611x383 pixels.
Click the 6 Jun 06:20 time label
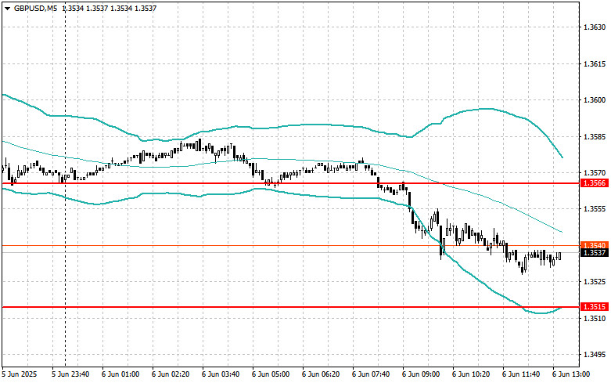pyautogui.click(x=321, y=374)
